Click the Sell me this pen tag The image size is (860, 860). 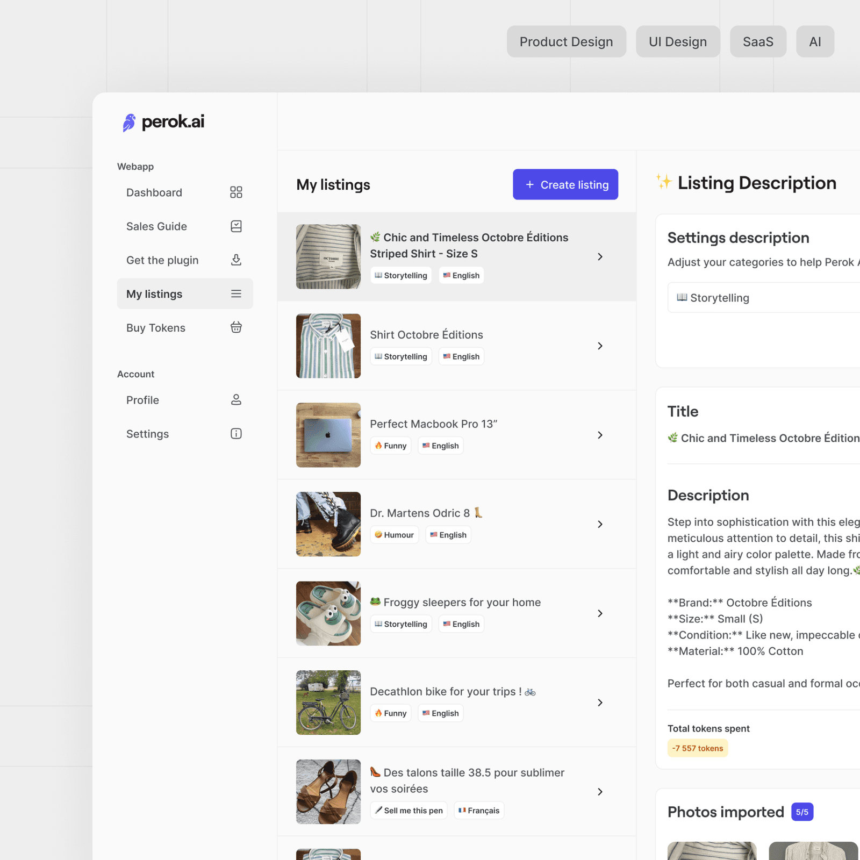(x=409, y=811)
